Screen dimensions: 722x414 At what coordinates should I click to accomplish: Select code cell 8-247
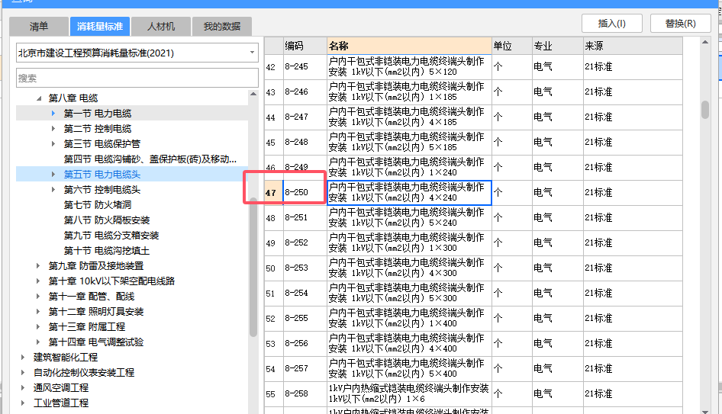(x=305, y=117)
